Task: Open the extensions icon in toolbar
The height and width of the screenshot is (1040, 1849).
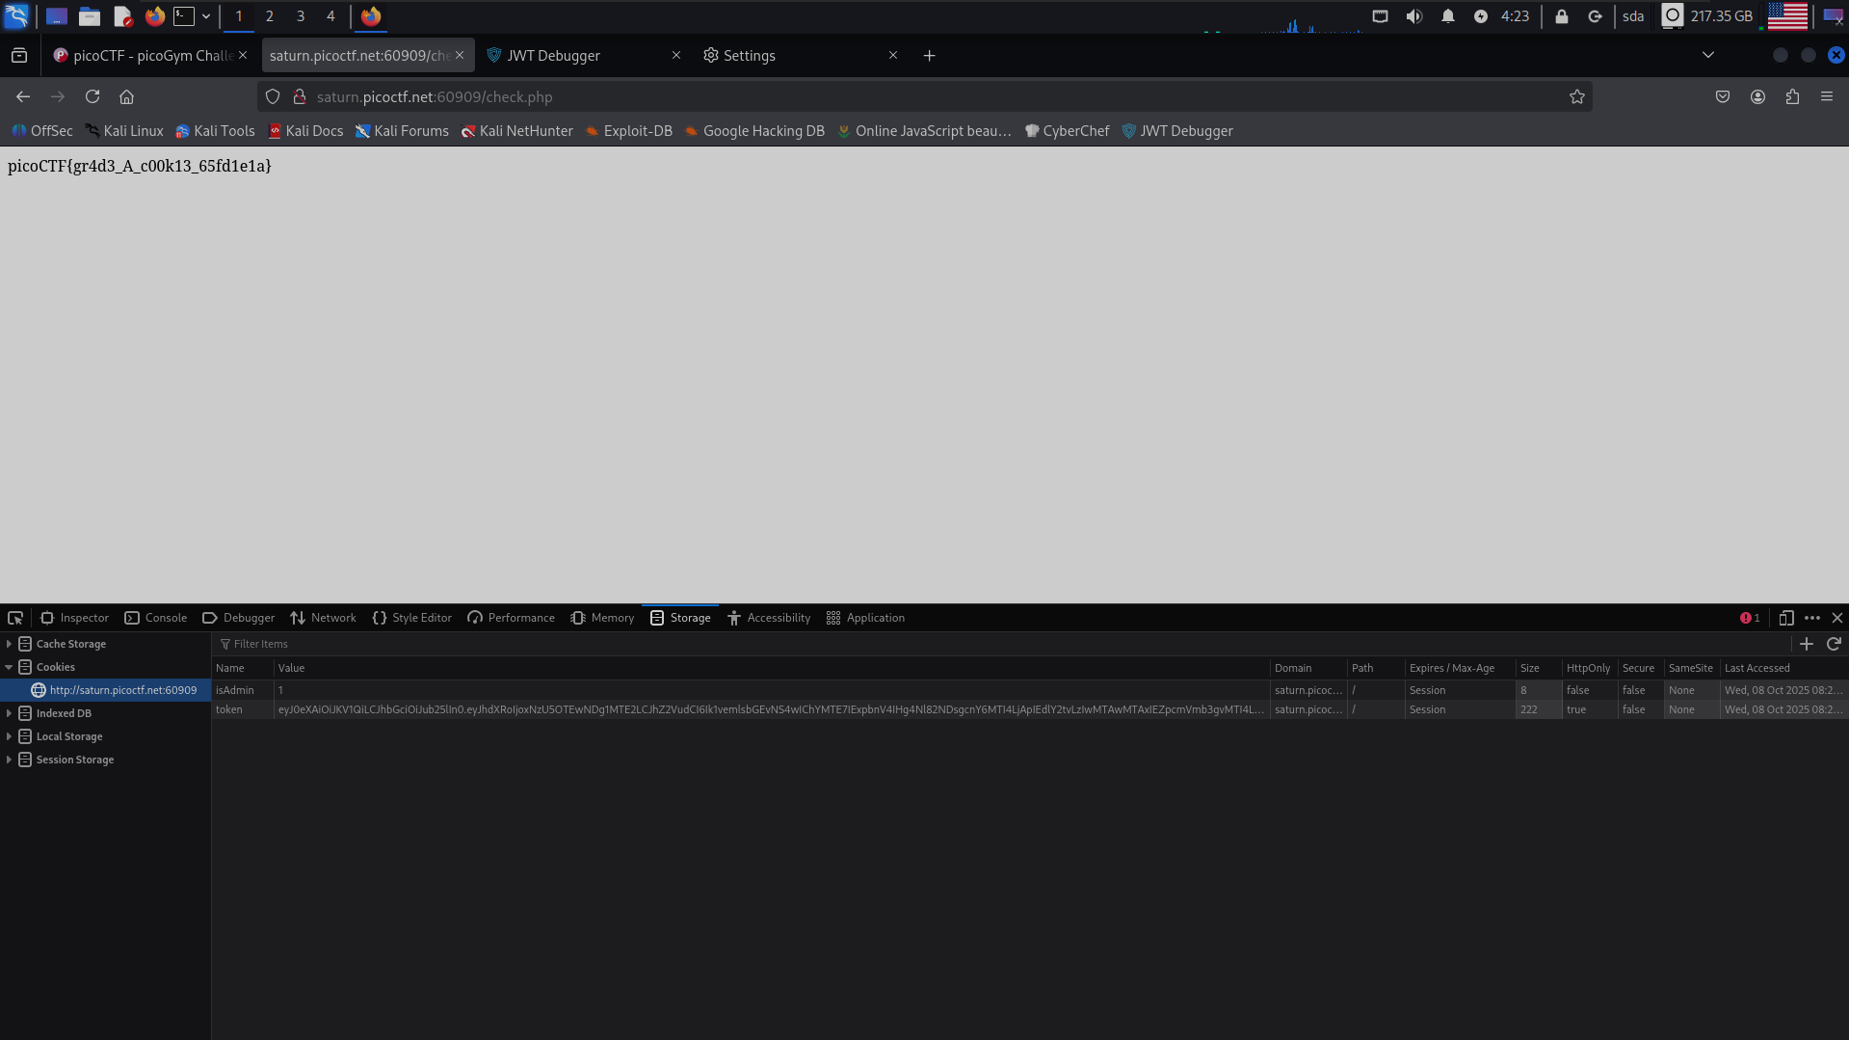Action: 1792,96
